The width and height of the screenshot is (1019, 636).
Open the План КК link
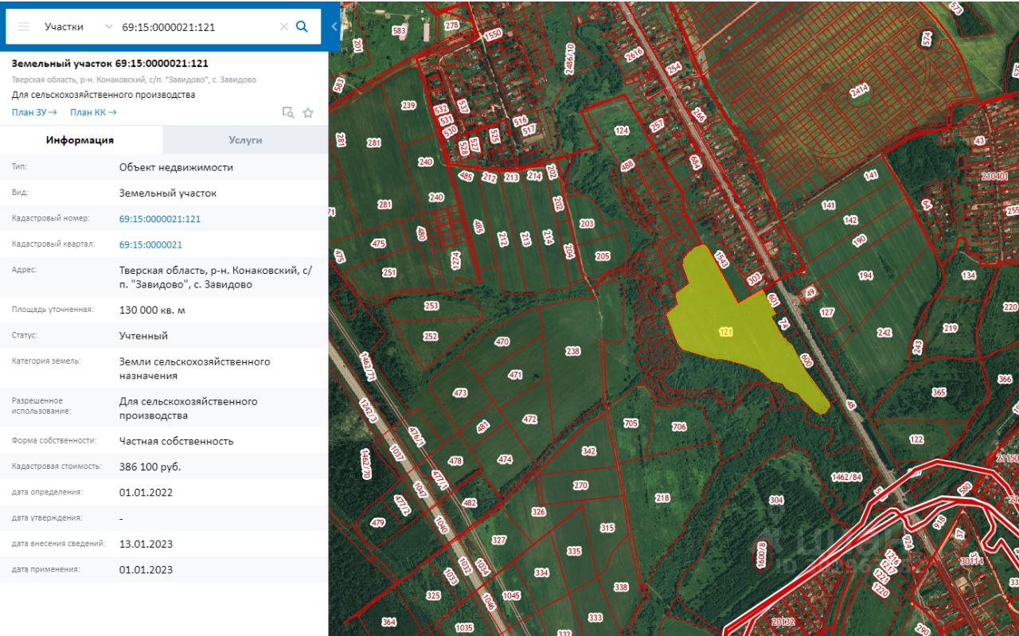pos(93,112)
